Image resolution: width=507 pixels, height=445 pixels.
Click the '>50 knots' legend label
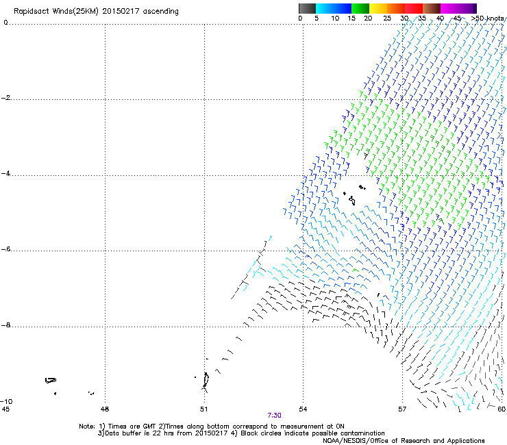[487, 18]
